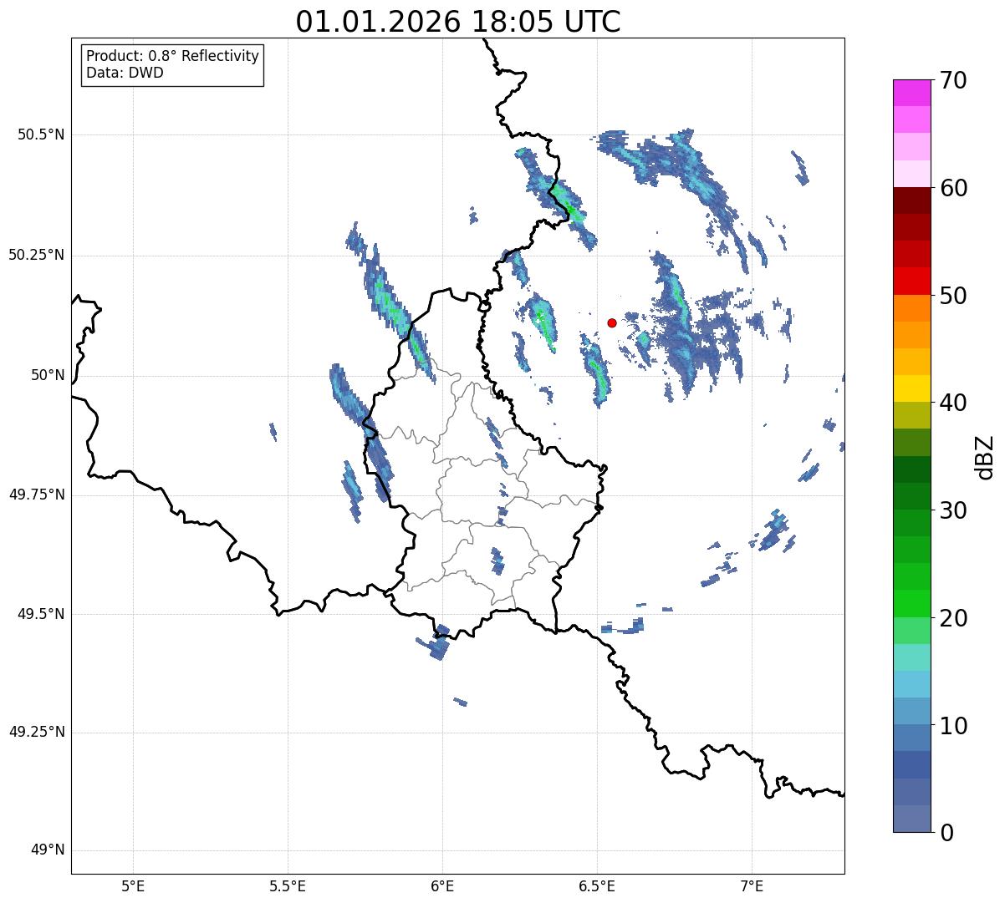Click the 49.75°N latitude label
The image size is (1005, 903).
(x=37, y=495)
